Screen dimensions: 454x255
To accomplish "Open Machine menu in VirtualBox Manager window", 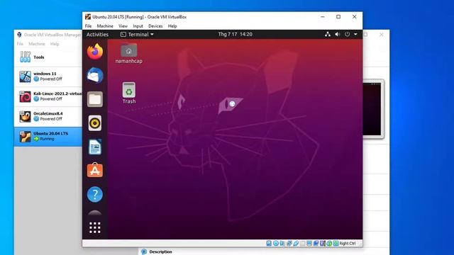I will tap(37, 44).
